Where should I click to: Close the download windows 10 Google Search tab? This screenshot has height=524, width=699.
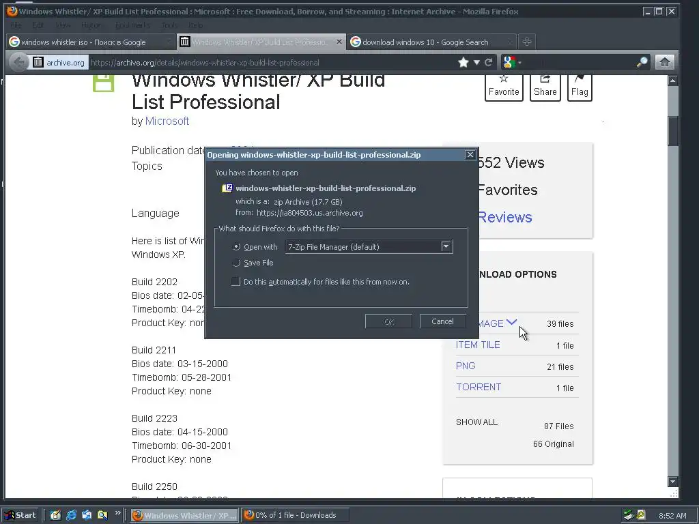coord(509,42)
